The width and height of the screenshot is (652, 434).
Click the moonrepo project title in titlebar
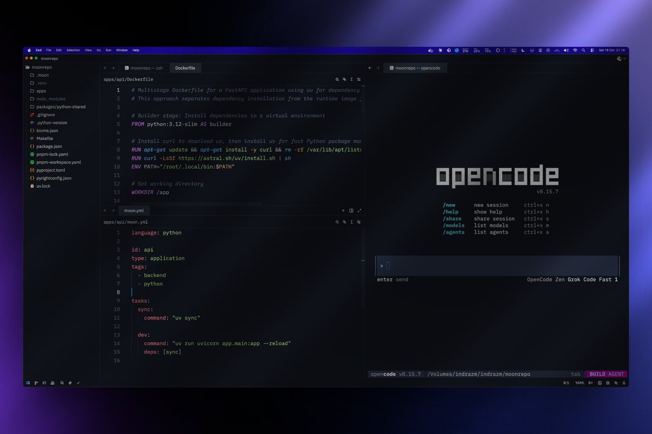(49, 58)
